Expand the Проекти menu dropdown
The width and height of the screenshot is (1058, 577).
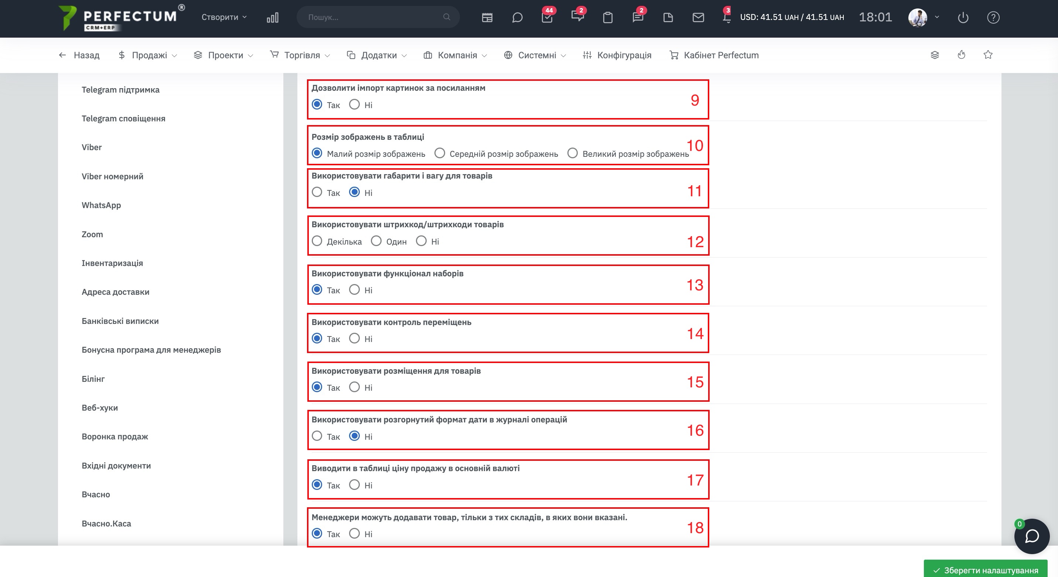pos(223,55)
